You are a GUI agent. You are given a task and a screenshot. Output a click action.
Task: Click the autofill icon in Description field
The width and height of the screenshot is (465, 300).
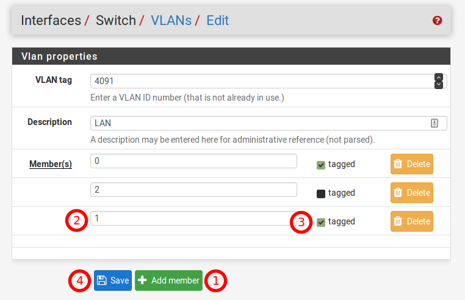434,123
